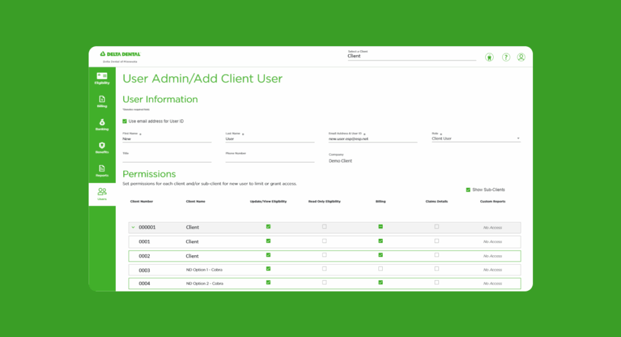The height and width of the screenshot is (337, 621).
Task: Click the First Name input field
Action: [x=167, y=139]
